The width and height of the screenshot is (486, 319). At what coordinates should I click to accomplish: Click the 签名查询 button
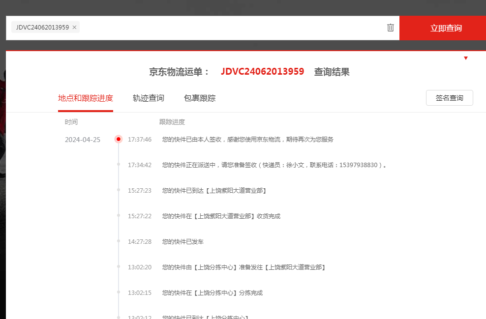[450, 98]
